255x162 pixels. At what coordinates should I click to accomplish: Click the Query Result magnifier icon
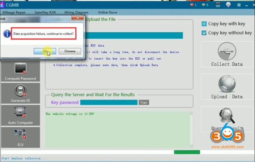(227, 116)
